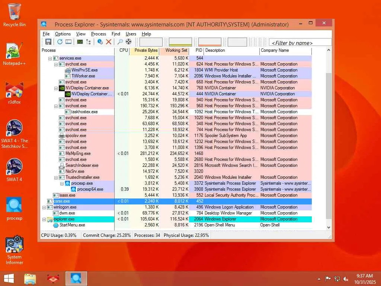
Task: Show hidden tray icons arrow
Action: tap(319, 279)
